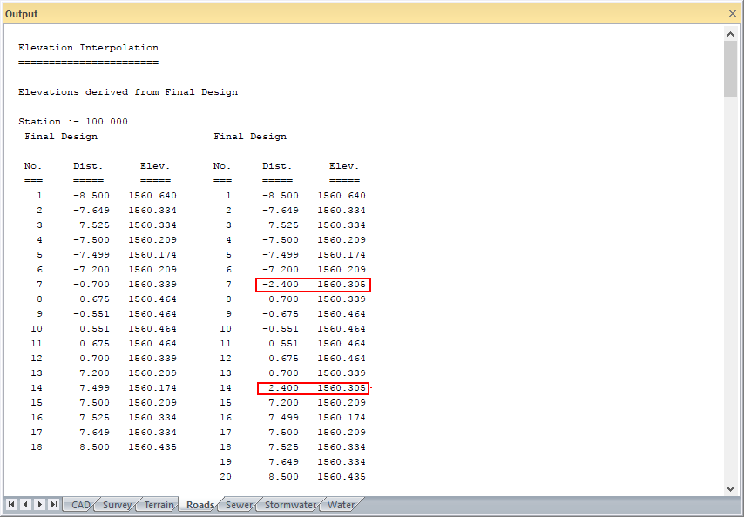The width and height of the screenshot is (744, 517).
Task: Click the vertical scrollbar thumb
Action: pyautogui.click(x=730, y=68)
